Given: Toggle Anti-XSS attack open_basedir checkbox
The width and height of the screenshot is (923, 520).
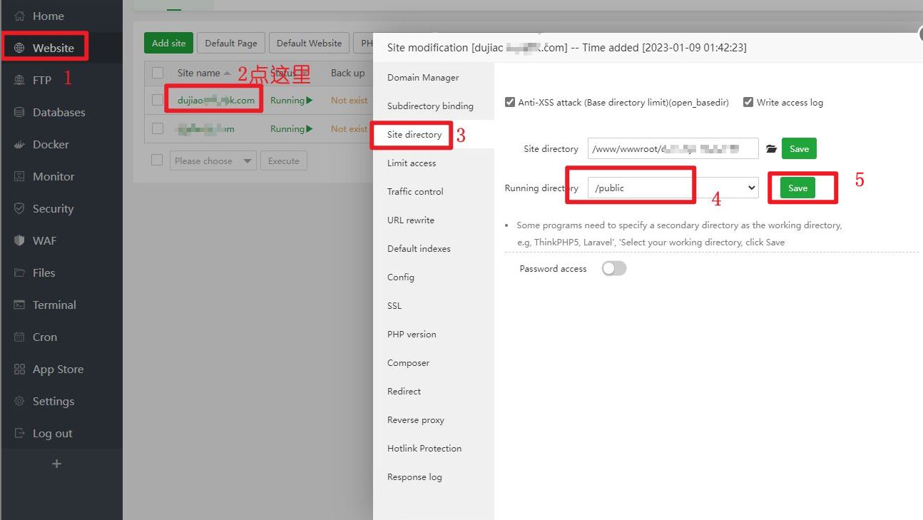Looking at the screenshot, I should click(x=509, y=102).
